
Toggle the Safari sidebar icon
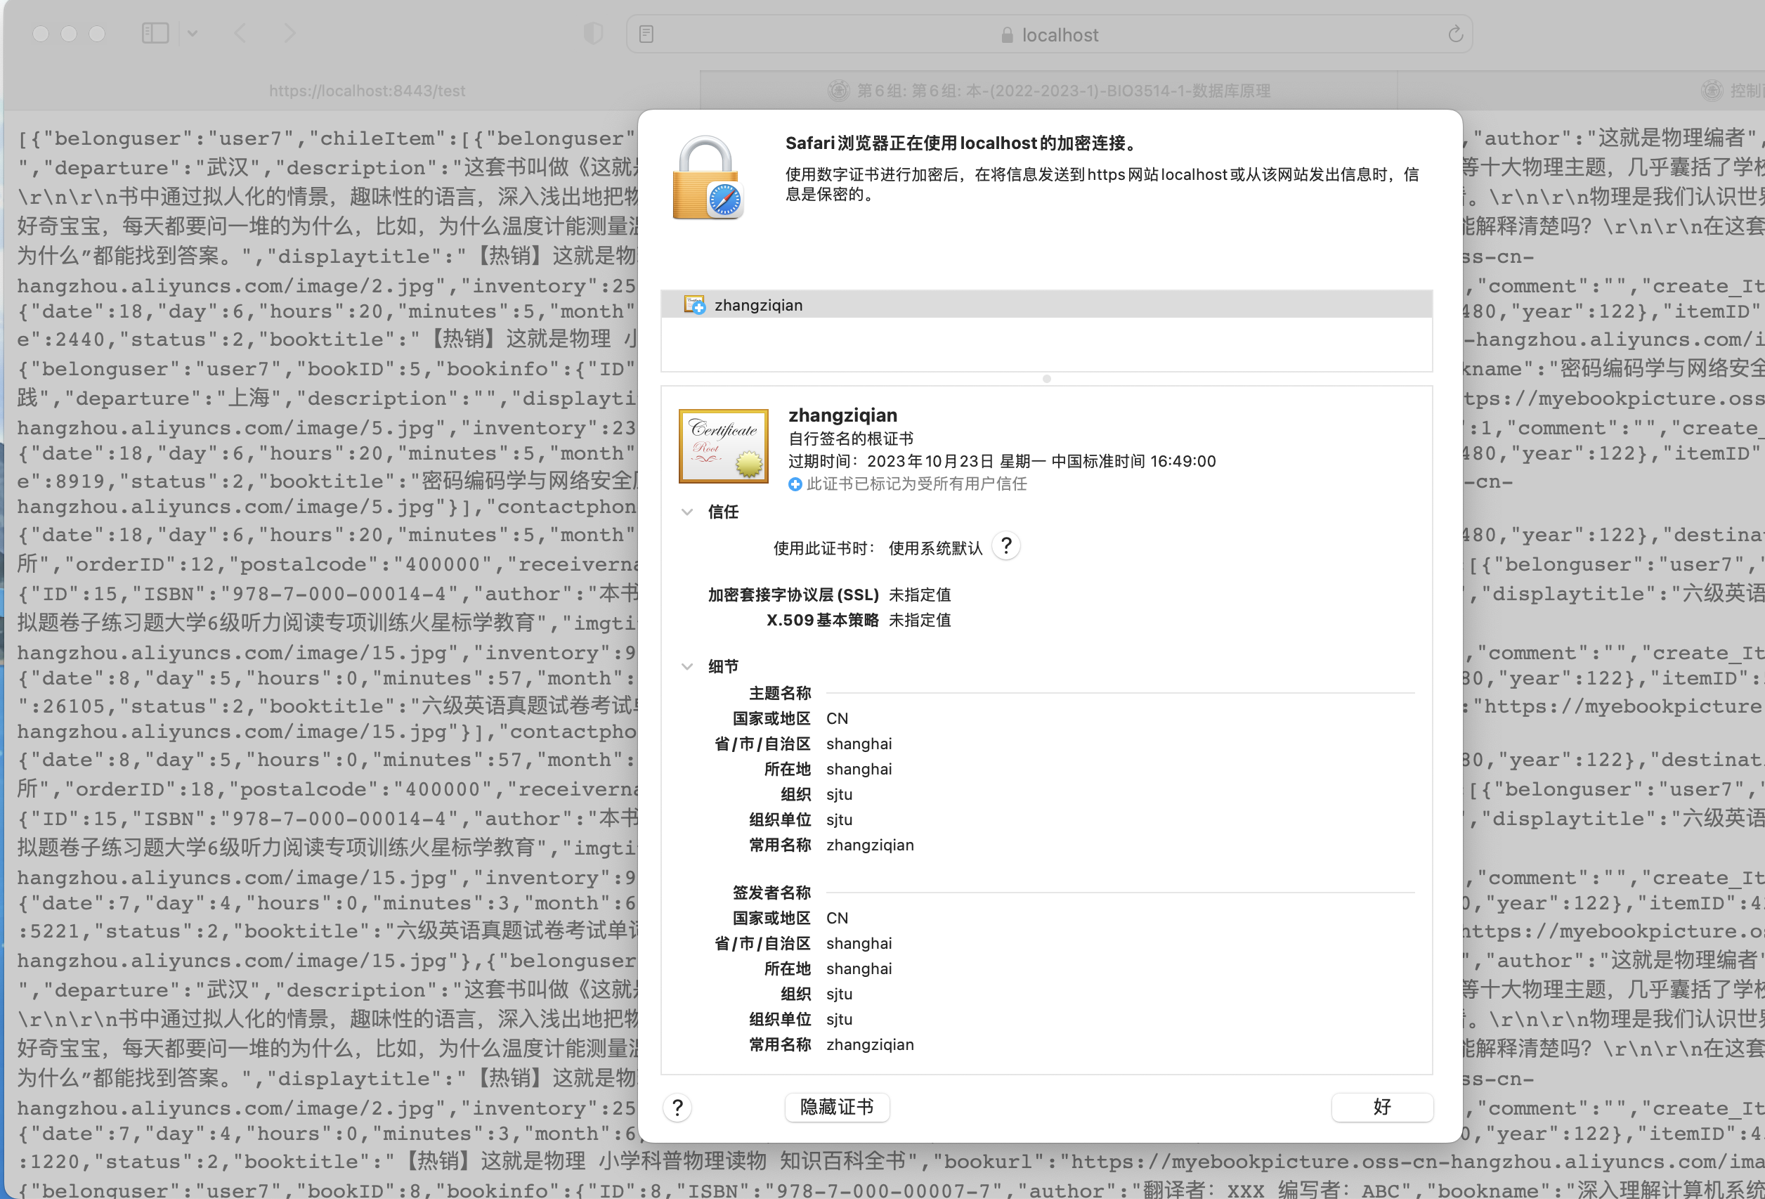155,34
